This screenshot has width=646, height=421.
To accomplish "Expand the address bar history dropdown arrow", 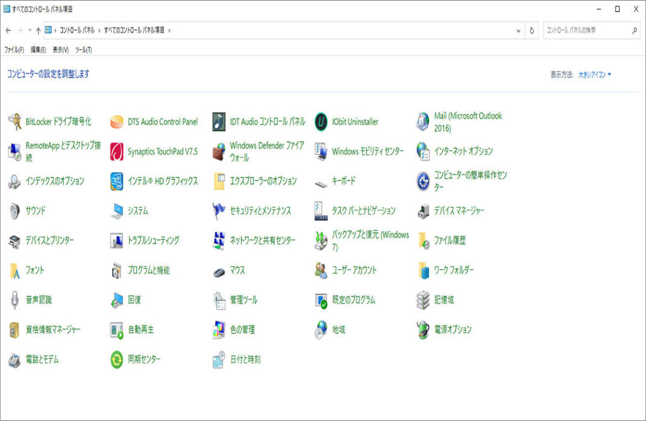I will [519, 30].
